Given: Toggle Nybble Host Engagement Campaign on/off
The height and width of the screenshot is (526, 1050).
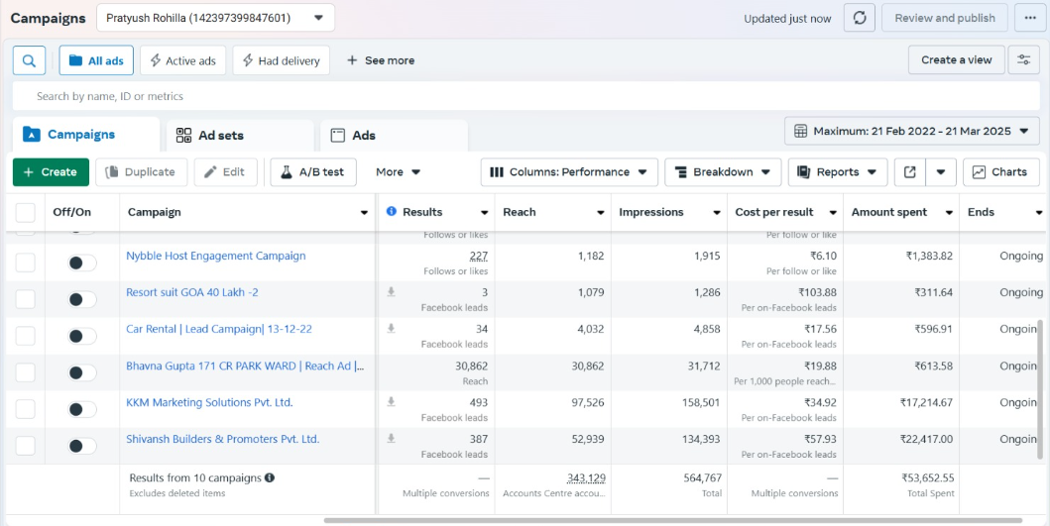Looking at the screenshot, I should pyautogui.click(x=81, y=263).
